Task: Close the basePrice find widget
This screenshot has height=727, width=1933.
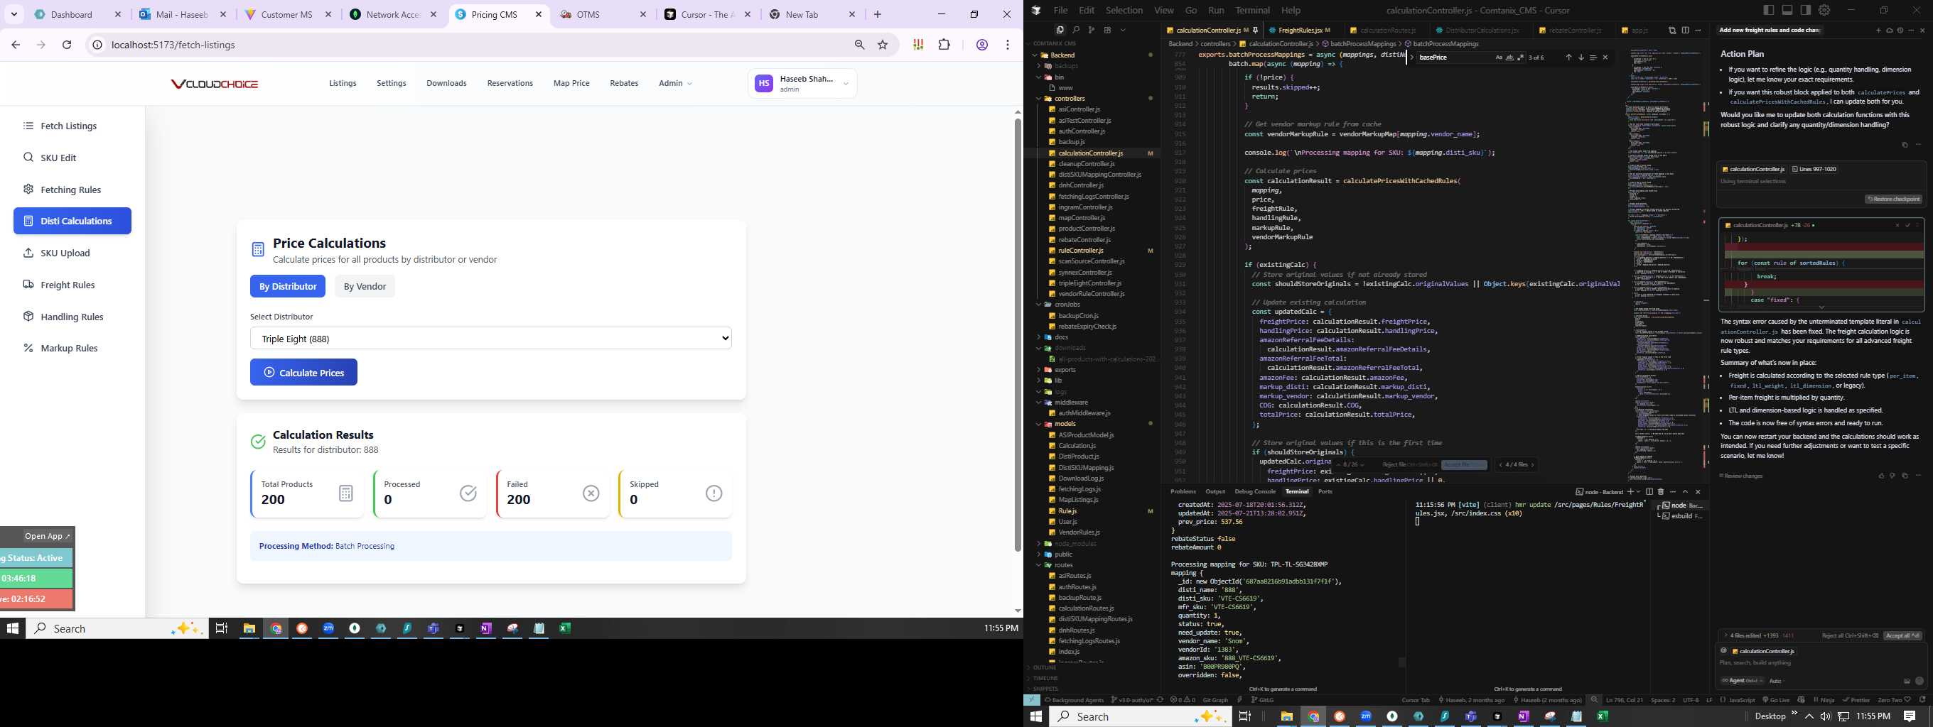Action: point(1606,58)
